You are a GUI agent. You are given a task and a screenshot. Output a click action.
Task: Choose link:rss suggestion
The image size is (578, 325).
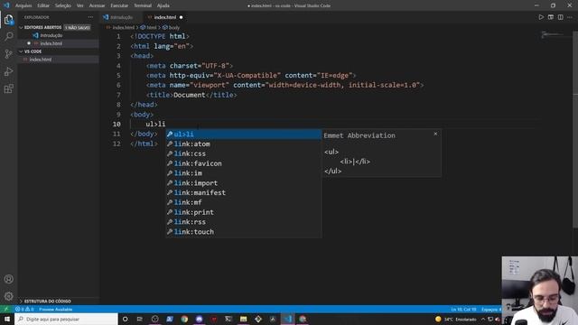(x=243, y=222)
